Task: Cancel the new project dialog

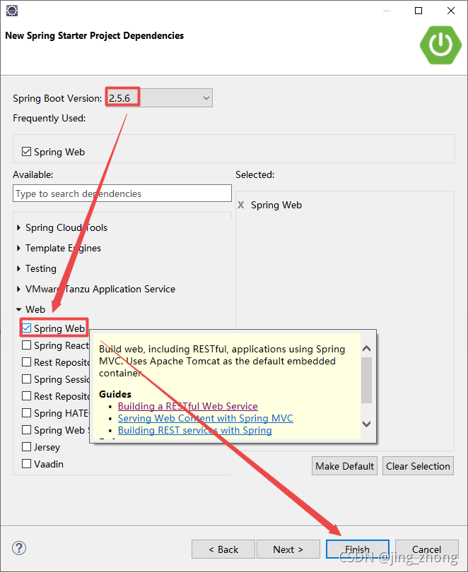Action: (x=426, y=549)
